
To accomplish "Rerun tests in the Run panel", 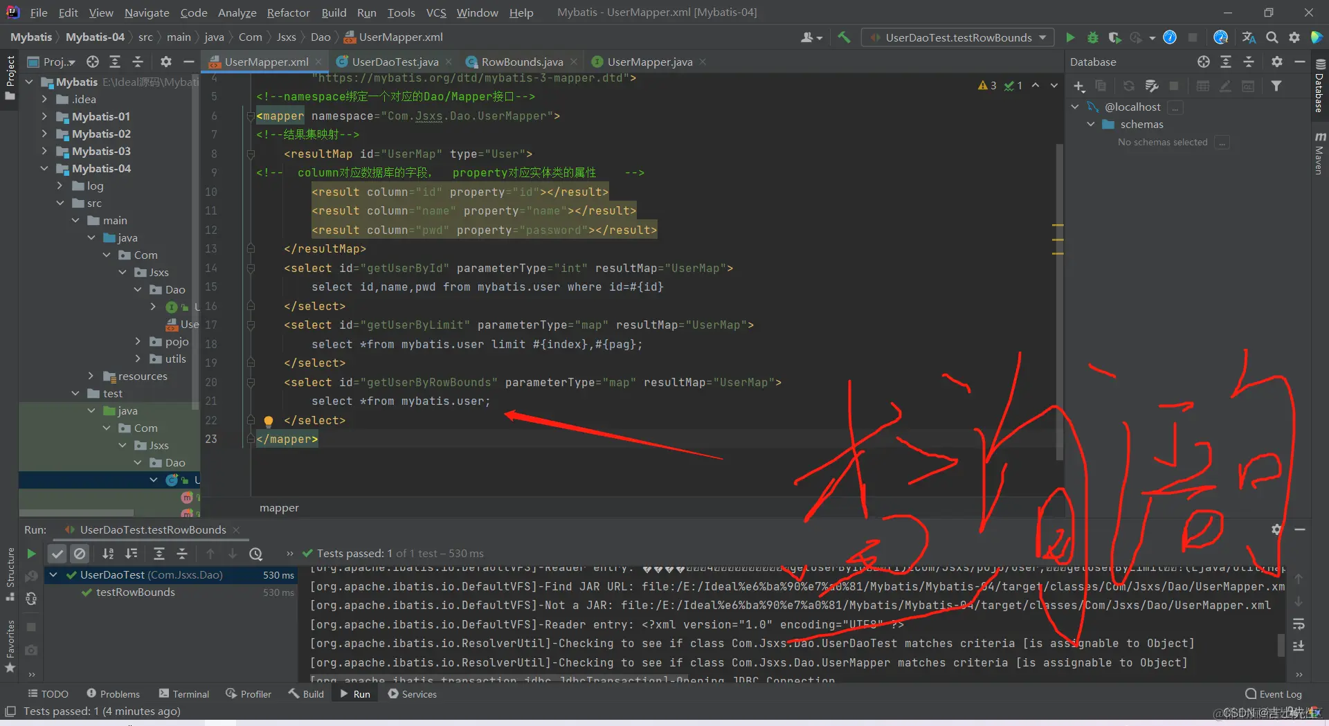I will (31, 554).
